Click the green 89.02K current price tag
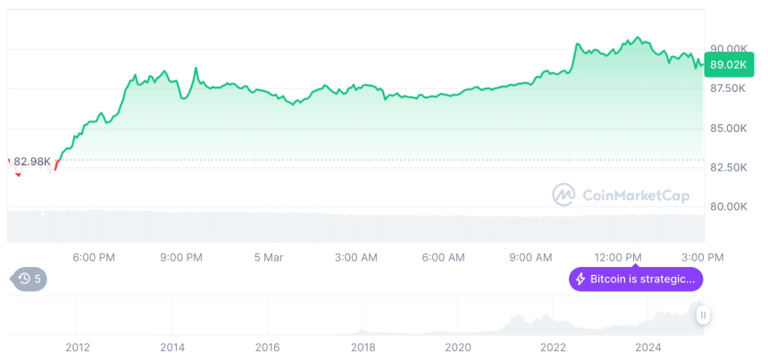Image resolution: width=768 pixels, height=358 pixels. [x=728, y=64]
